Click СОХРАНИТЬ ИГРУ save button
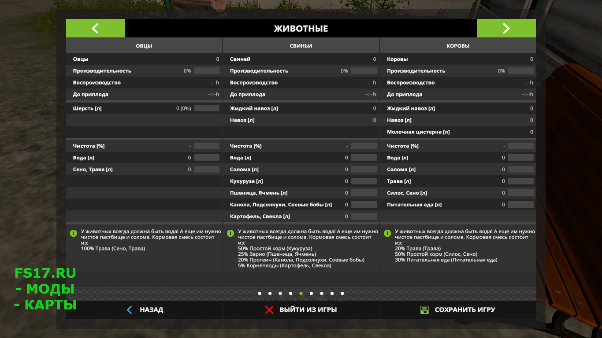The width and height of the screenshot is (602, 338). [x=457, y=310]
